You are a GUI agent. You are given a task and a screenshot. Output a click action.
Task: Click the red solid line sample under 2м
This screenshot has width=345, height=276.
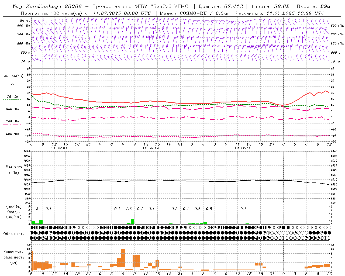(x=12, y=87)
